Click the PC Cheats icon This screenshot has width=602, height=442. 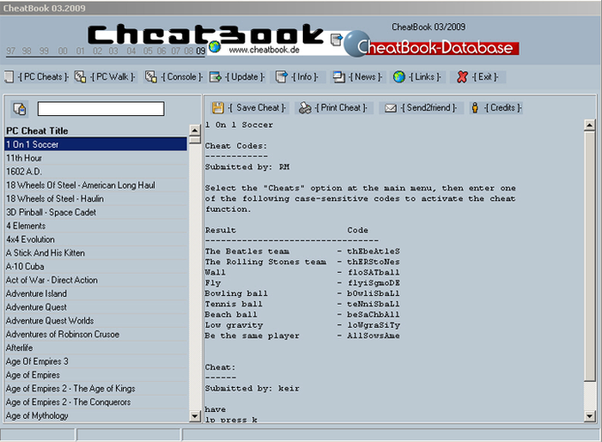[x=9, y=77]
